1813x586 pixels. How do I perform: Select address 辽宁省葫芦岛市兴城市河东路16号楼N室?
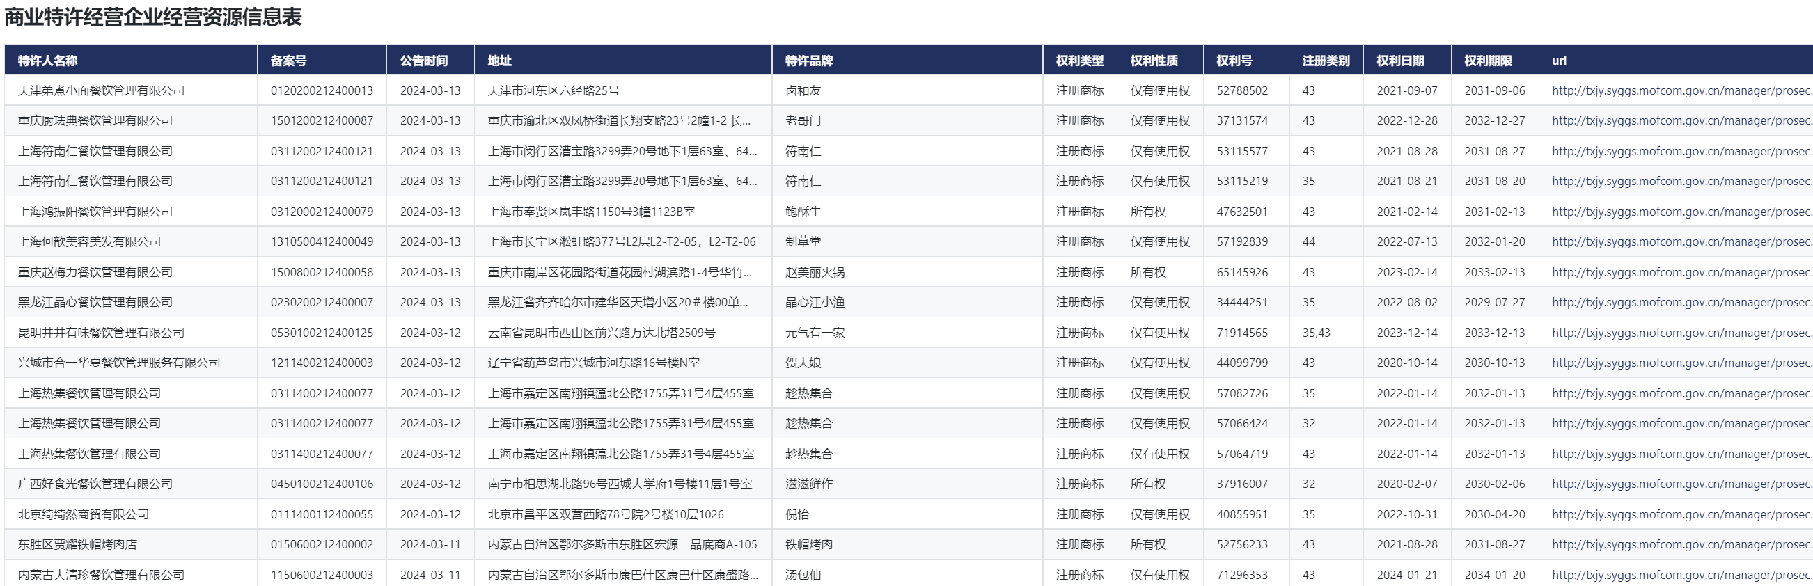point(594,363)
